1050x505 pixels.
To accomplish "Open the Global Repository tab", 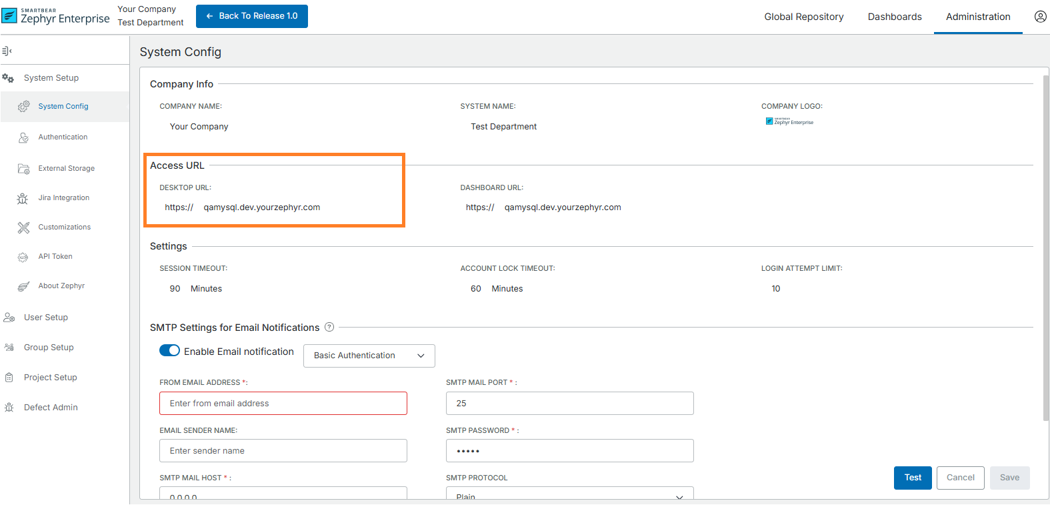I will point(803,17).
